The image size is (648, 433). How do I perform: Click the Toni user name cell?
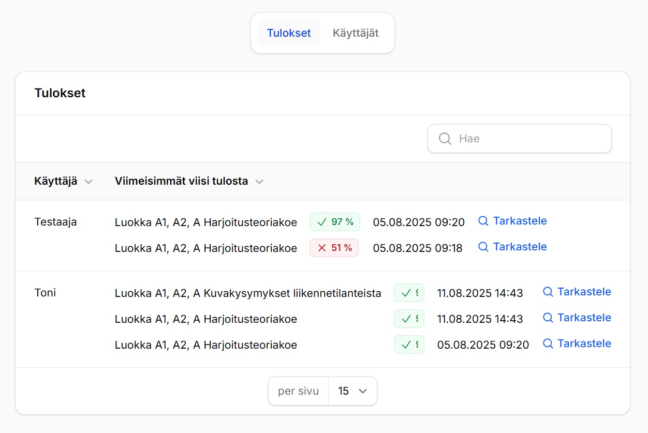click(45, 293)
